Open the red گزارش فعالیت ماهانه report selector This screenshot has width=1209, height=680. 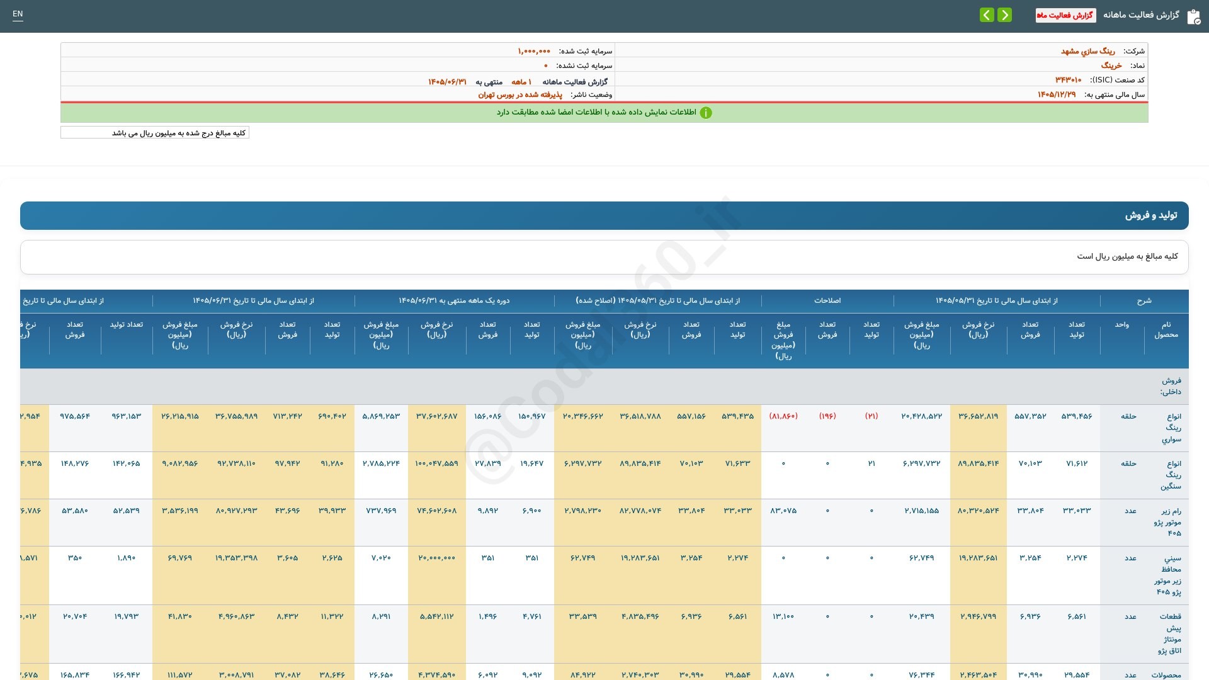click(x=1065, y=15)
